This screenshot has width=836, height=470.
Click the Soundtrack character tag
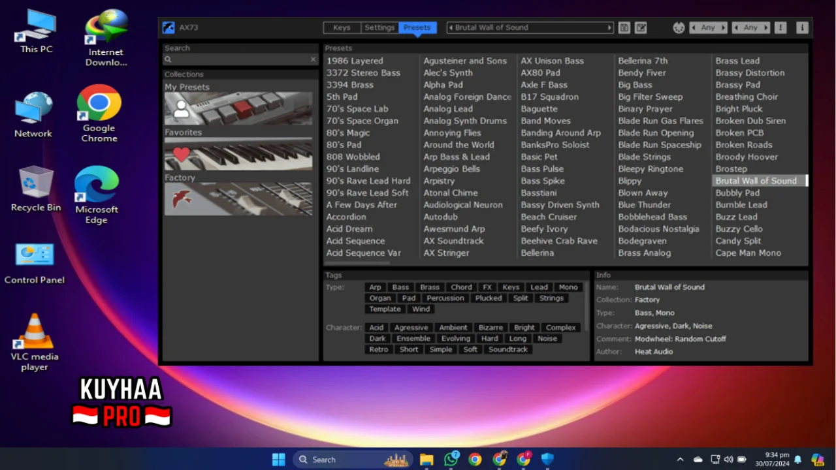[508, 349]
